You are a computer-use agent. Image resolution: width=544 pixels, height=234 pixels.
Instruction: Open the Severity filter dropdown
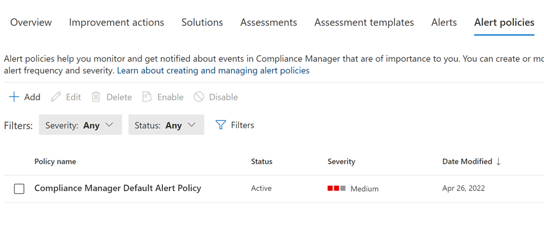tap(80, 125)
